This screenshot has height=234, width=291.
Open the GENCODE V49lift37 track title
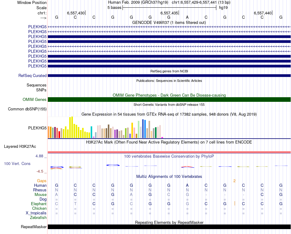click(169, 22)
